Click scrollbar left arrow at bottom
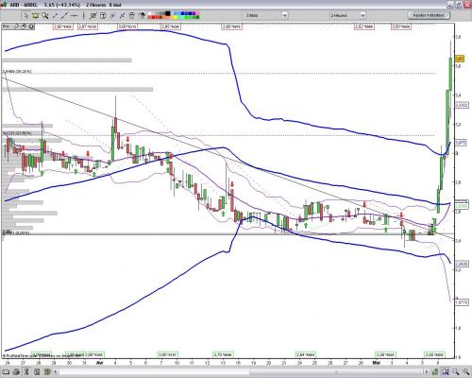 tap(55, 372)
